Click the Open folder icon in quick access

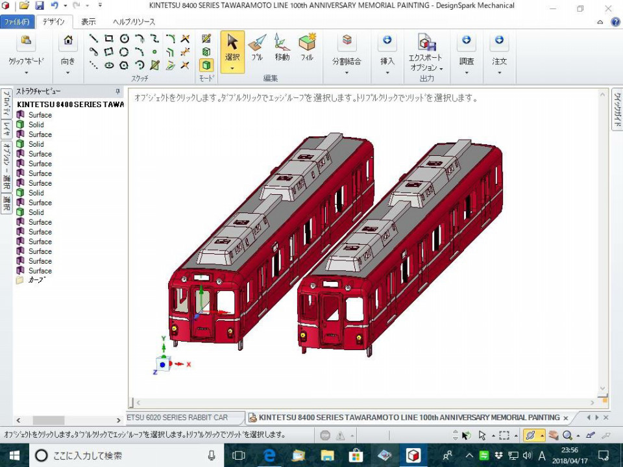[25, 6]
